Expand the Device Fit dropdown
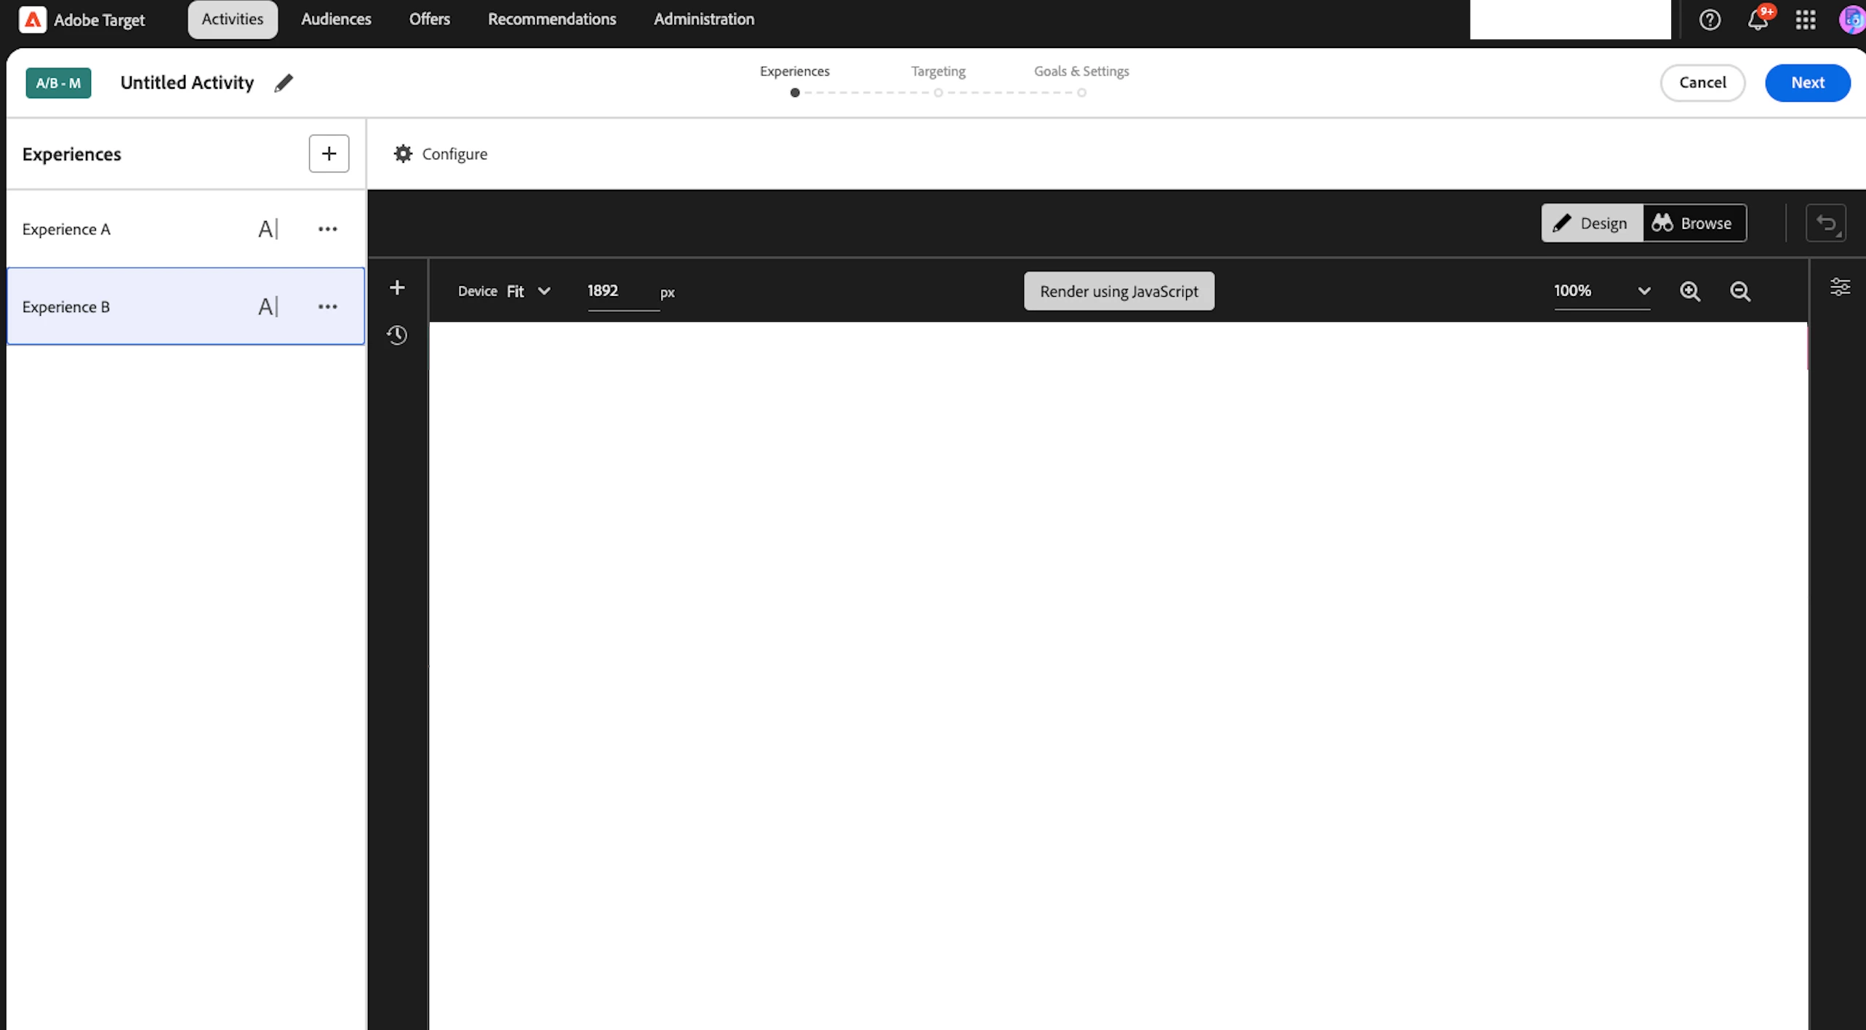 coord(529,291)
